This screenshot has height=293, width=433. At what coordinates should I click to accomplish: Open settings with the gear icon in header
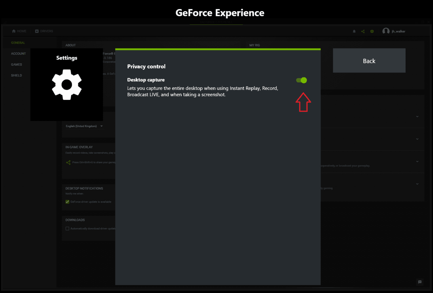click(372, 31)
